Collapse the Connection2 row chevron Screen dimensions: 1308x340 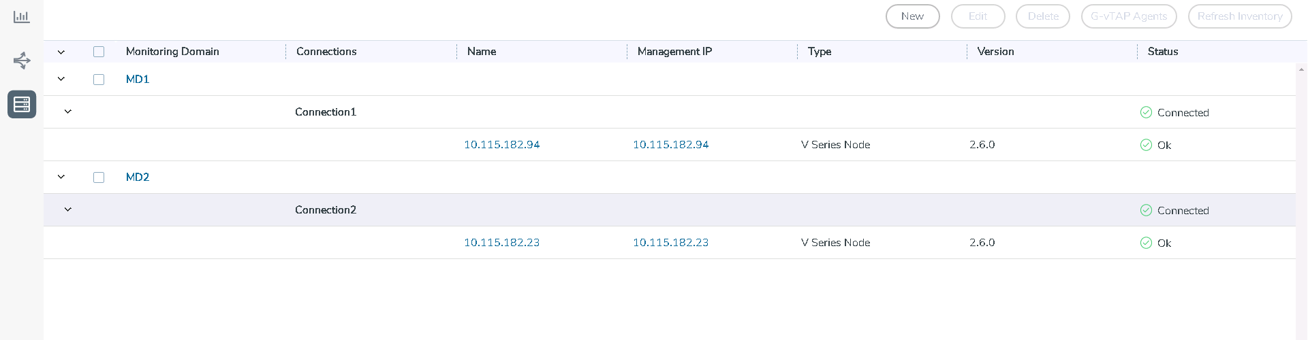68,209
